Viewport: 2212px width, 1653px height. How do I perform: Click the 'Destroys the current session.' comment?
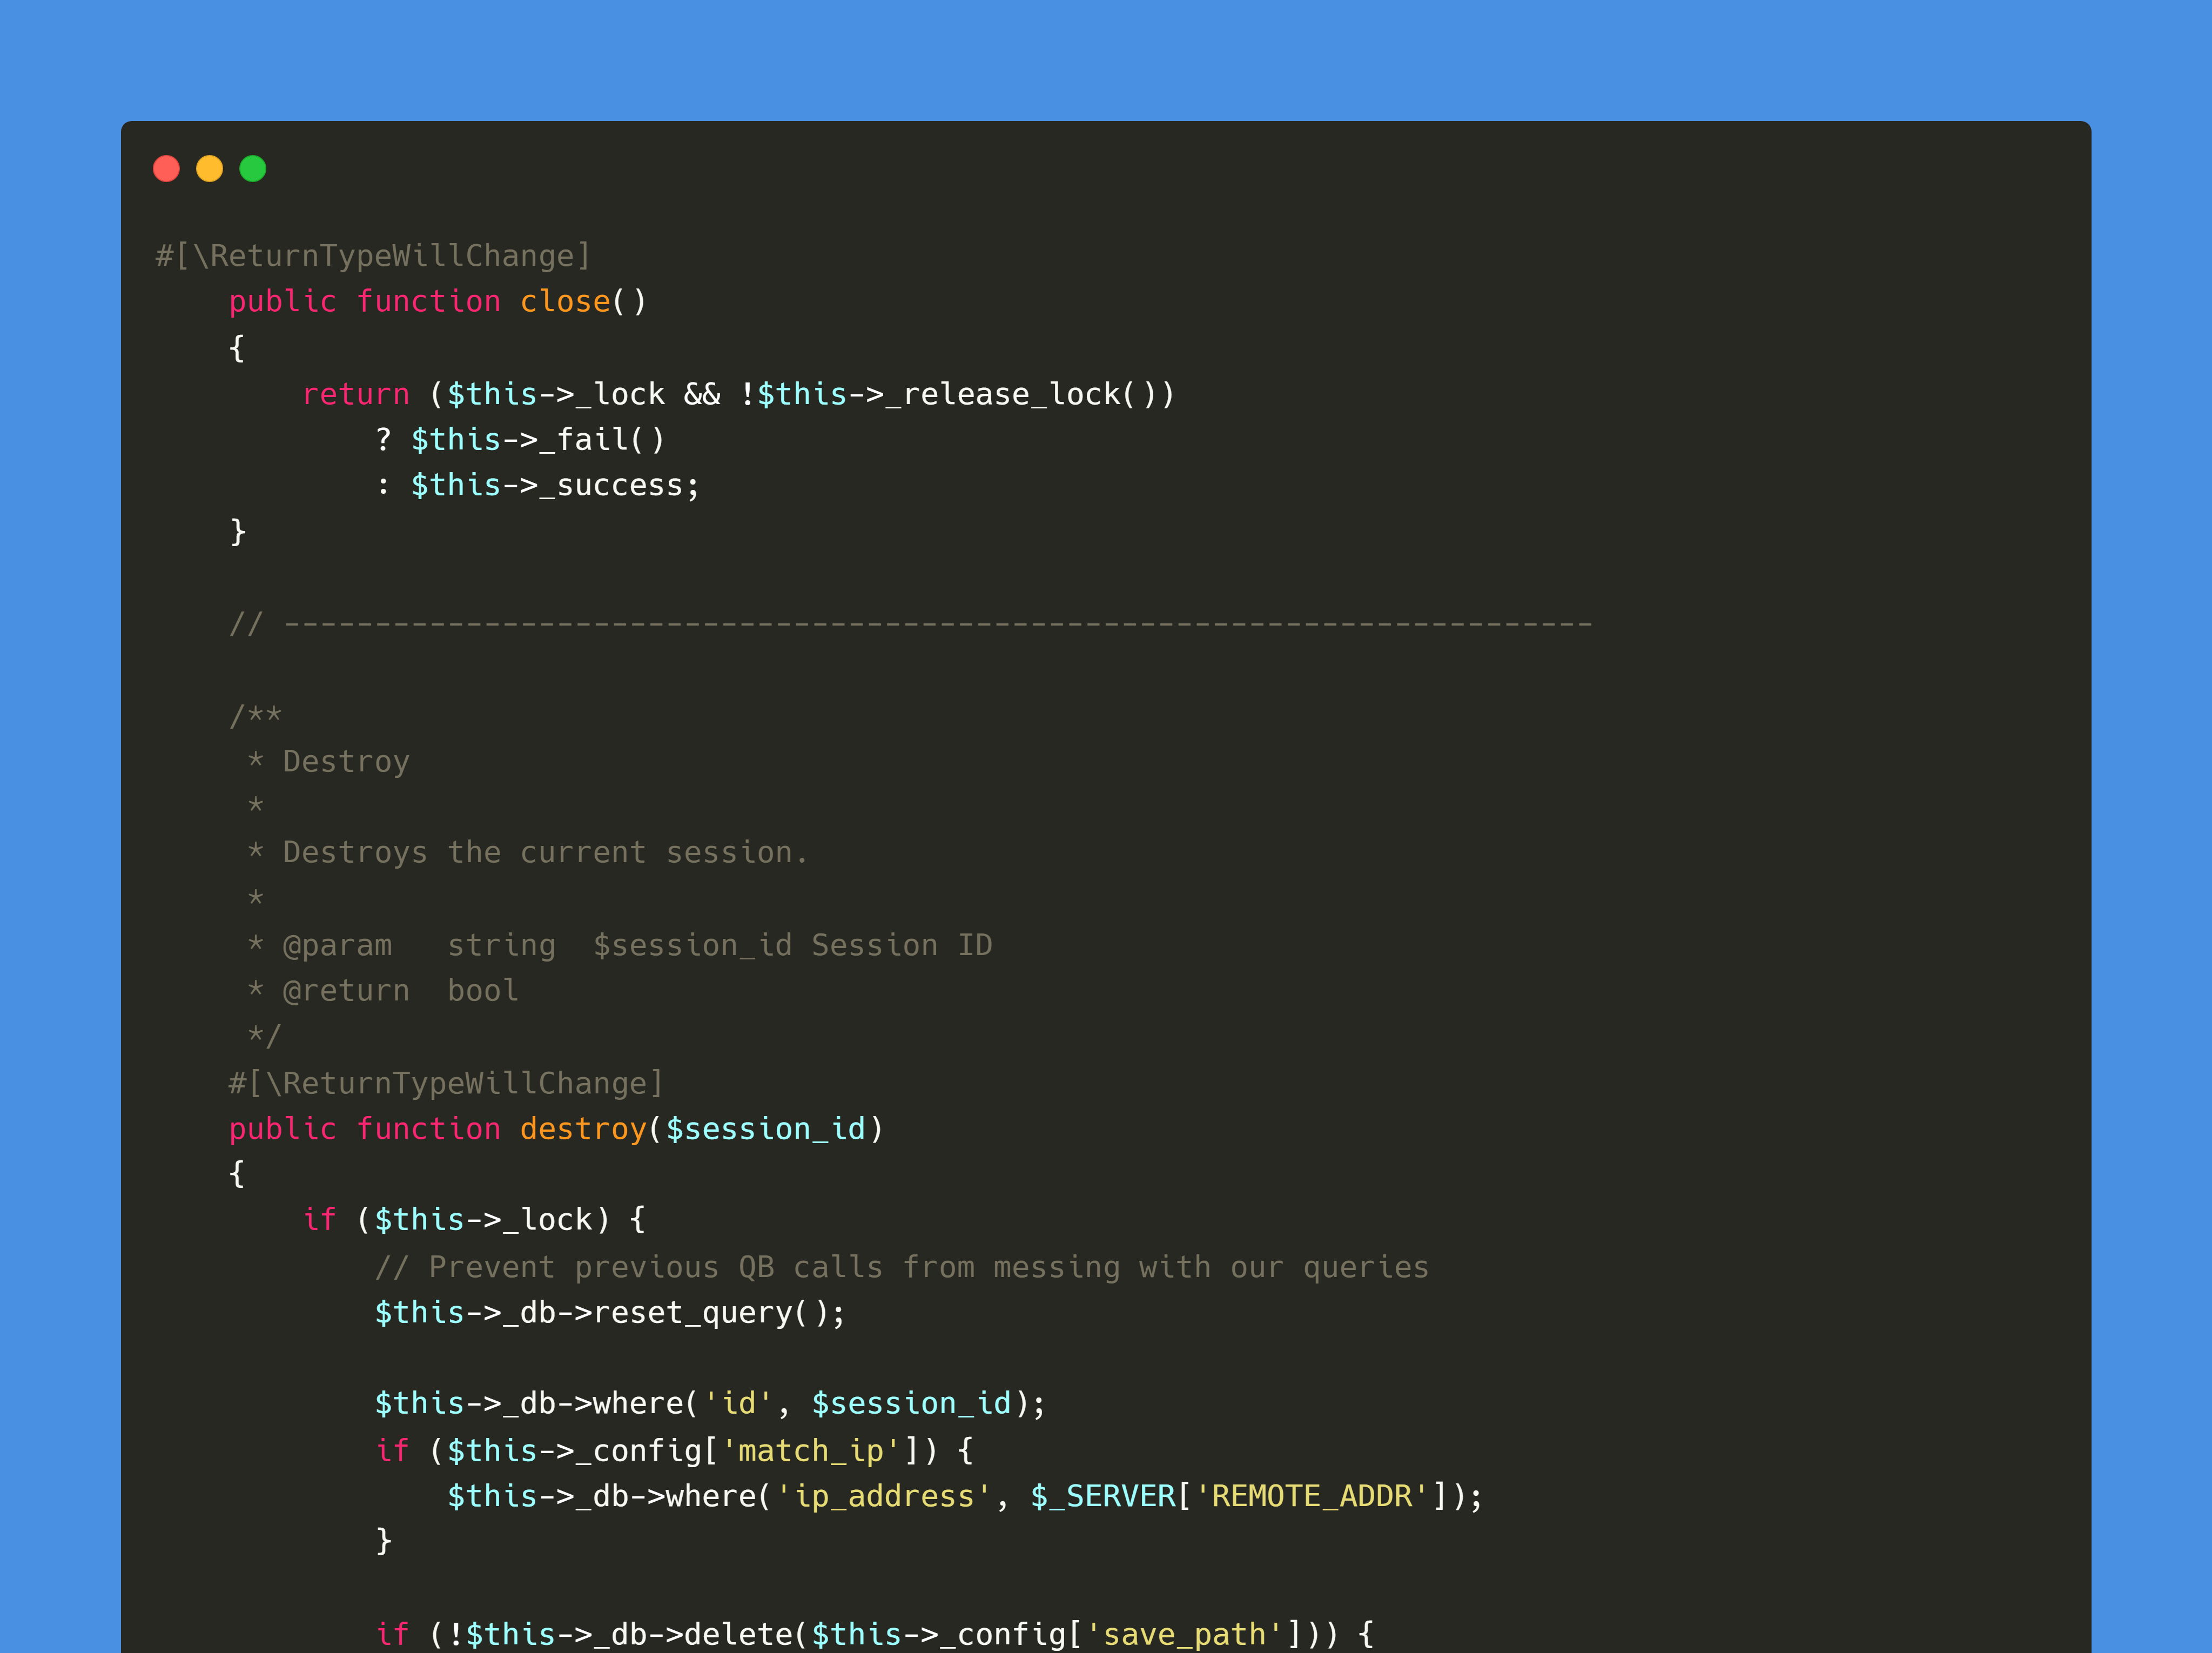coord(545,852)
